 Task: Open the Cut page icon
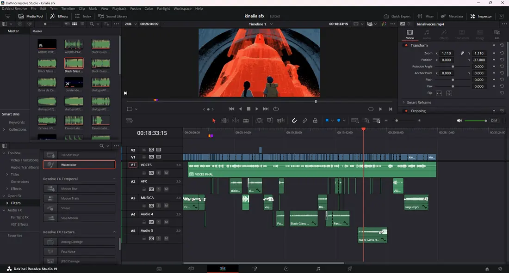191,269
